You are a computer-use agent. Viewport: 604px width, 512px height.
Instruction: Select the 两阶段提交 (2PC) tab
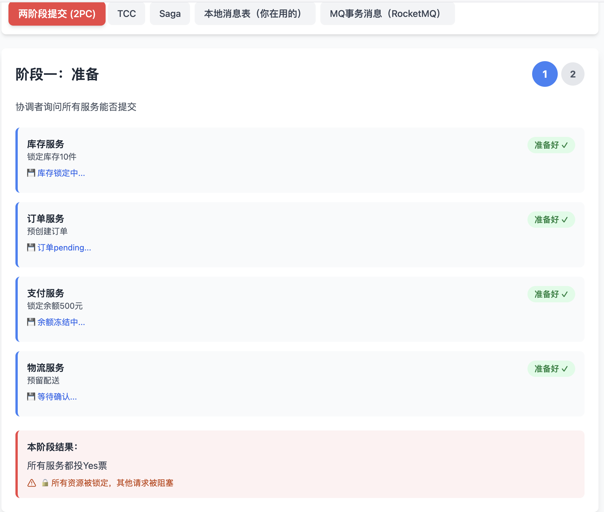57,14
